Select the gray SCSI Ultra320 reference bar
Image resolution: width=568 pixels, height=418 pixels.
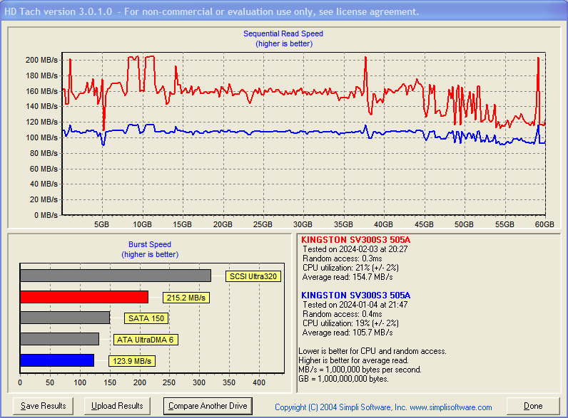(x=116, y=276)
